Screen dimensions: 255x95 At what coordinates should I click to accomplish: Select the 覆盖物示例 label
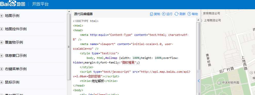(x=14, y=42)
